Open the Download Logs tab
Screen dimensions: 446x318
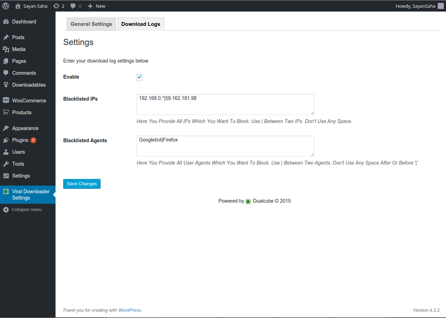click(140, 24)
